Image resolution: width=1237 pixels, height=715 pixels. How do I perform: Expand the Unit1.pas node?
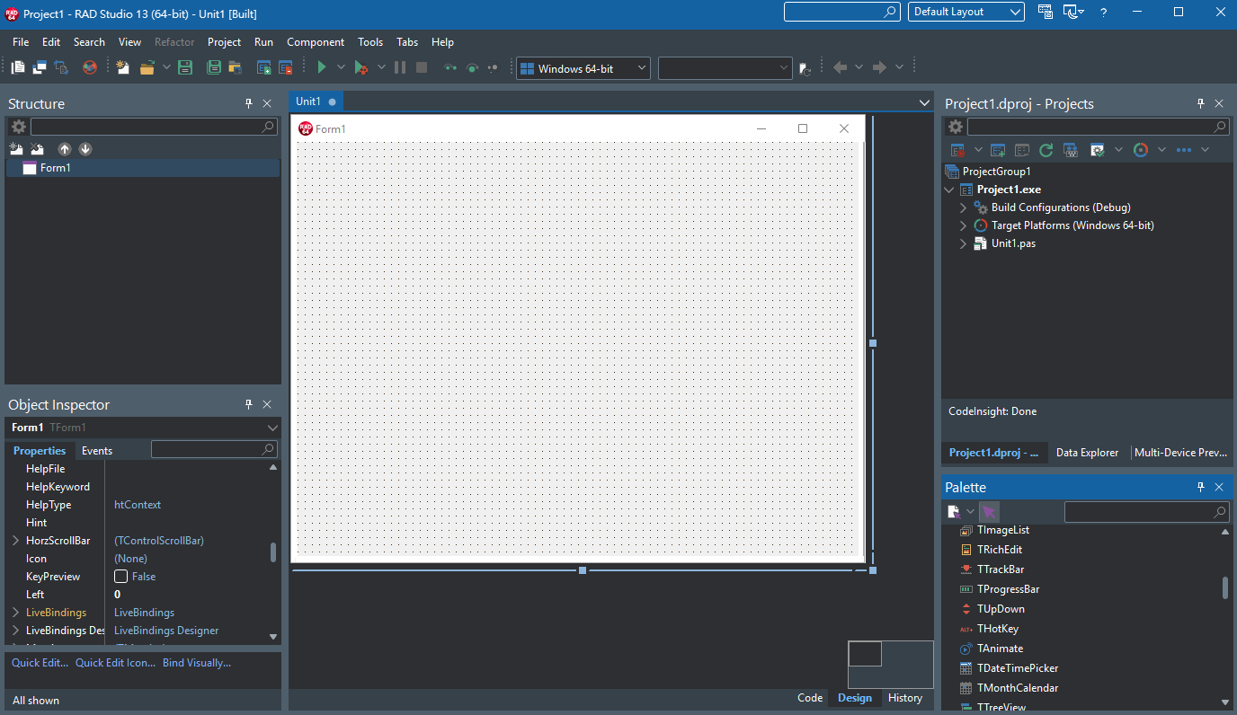click(x=963, y=243)
